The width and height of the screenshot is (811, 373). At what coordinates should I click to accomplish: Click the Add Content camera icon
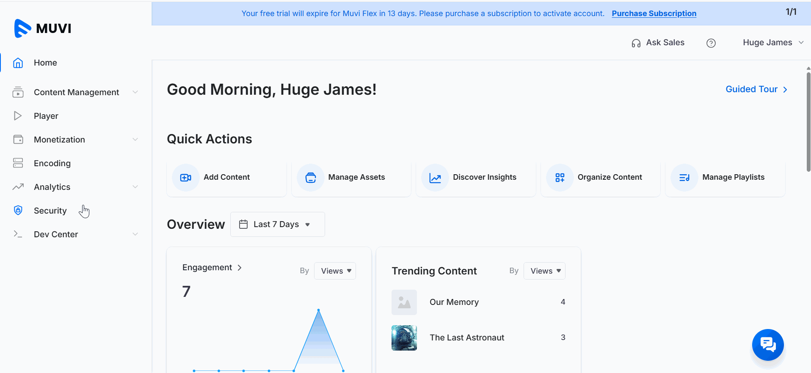[185, 178]
